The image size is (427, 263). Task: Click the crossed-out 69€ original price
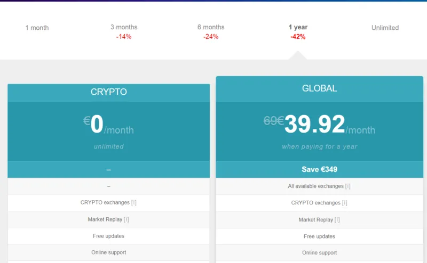(x=273, y=121)
